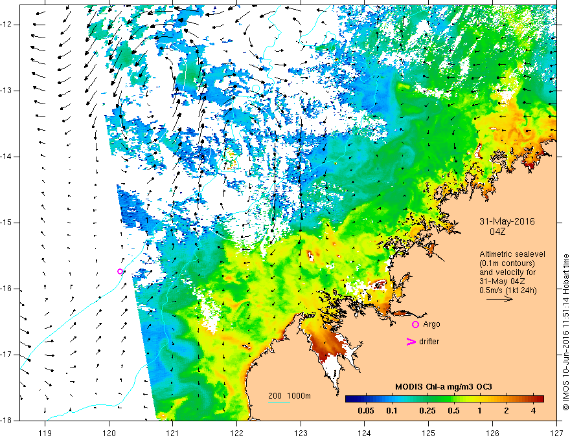Click the dark blue end of the colorbar
This screenshot has width=570, height=440.
click(x=350, y=399)
